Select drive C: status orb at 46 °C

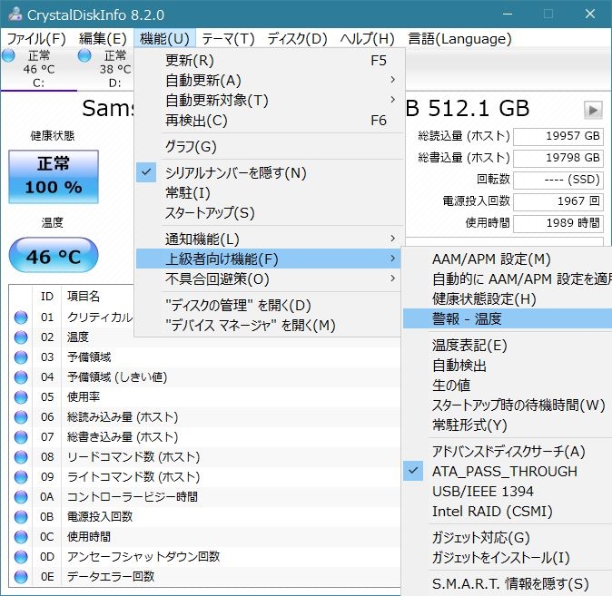(x=9, y=56)
